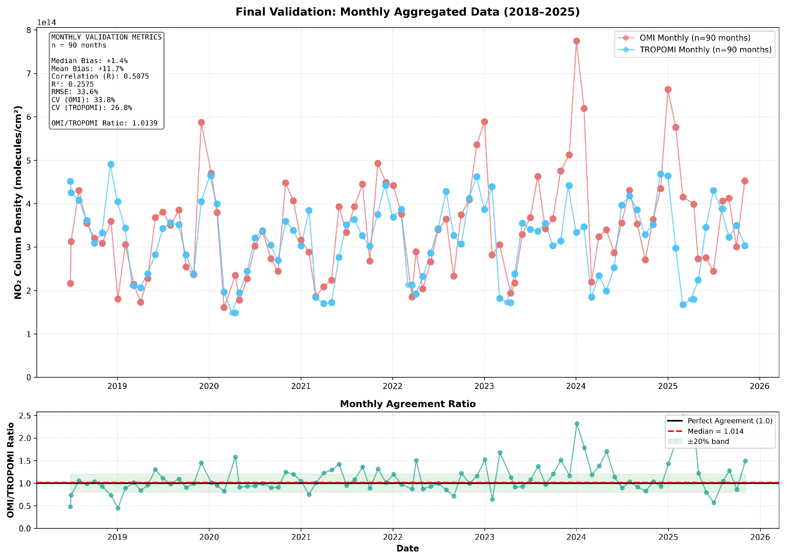Click the ratio peak point at 2024

coord(577,424)
